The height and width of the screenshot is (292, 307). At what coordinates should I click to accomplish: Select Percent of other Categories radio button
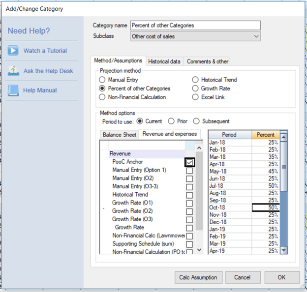(102, 88)
